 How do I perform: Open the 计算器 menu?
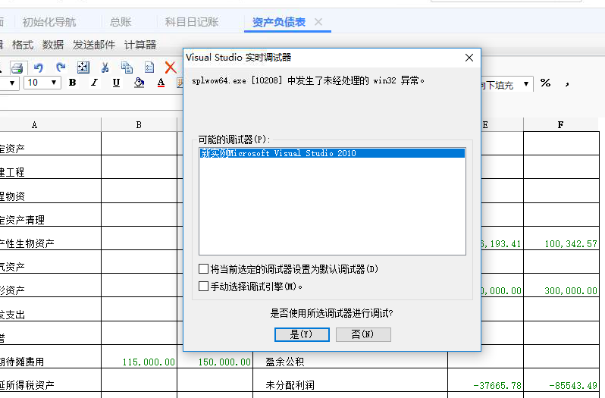tap(140, 45)
